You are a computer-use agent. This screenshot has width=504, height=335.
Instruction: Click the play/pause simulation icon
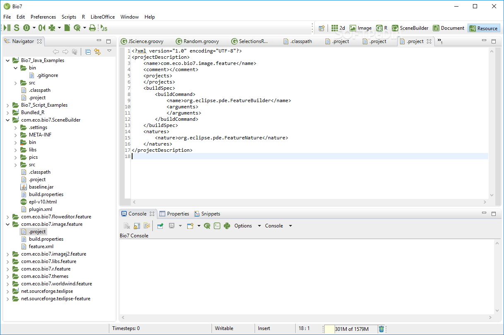click(x=7, y=28)
